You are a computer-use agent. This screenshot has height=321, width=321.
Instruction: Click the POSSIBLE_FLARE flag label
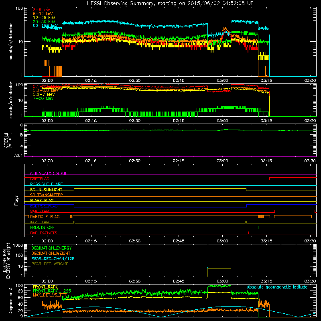[x=46, y=184]
